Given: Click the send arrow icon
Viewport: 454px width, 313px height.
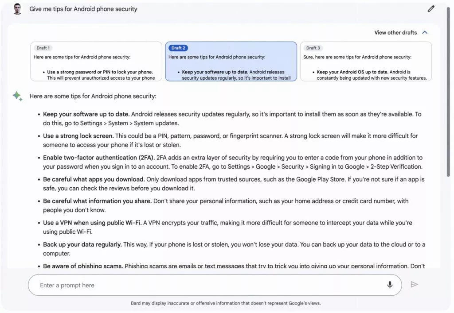Looking at the screenshot, I should 415,284.
